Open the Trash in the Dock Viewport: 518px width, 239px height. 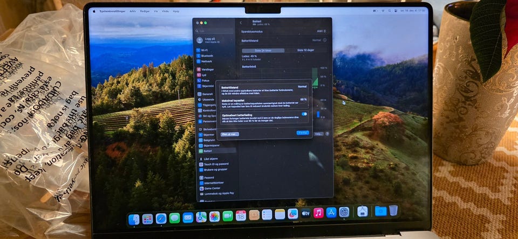click(x=393, y=210)
